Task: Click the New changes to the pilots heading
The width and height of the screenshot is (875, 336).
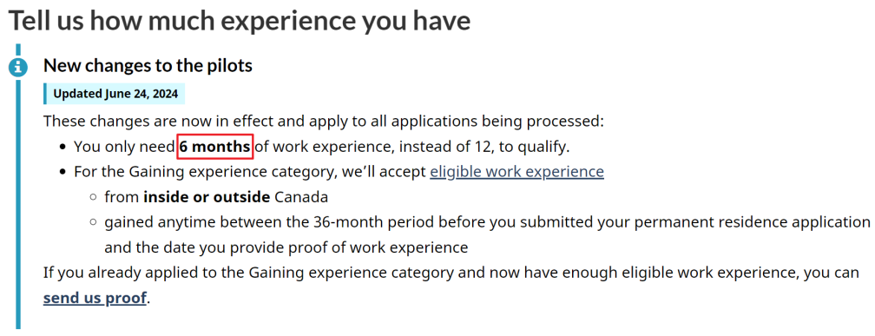Action: [x=148, y=66]
